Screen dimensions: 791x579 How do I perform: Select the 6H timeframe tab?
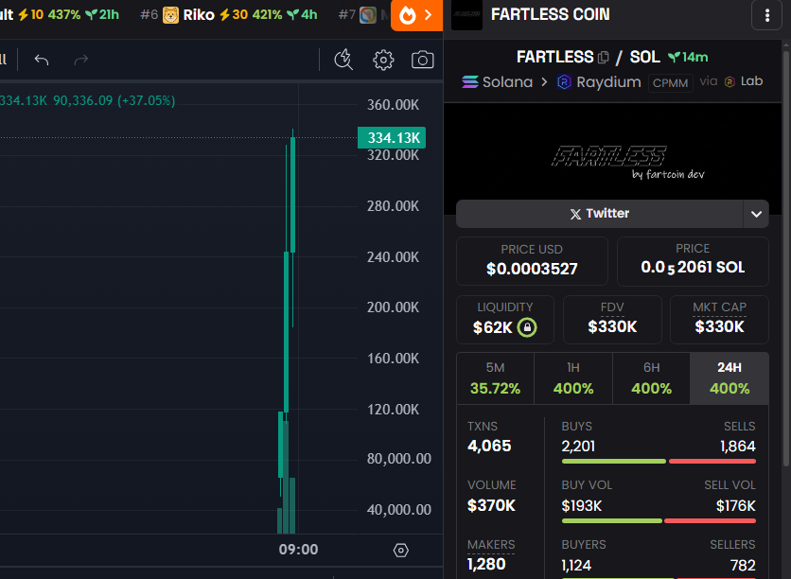coord(651,378)
